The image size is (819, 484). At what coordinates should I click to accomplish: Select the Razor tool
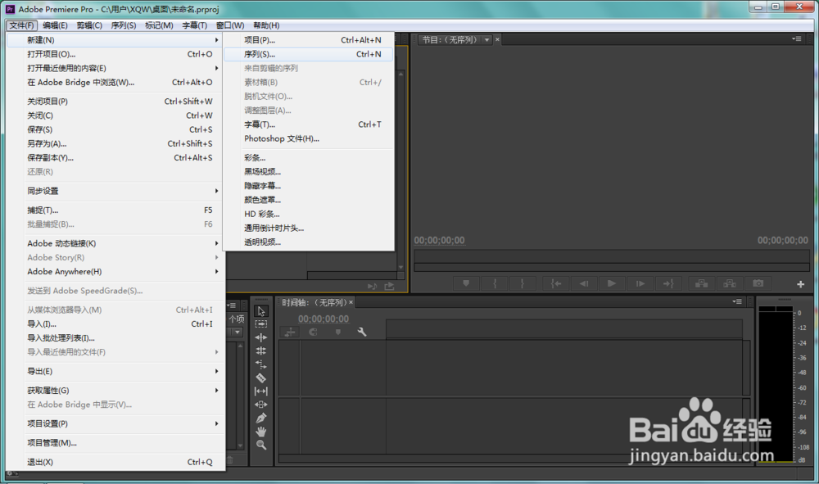261,378
